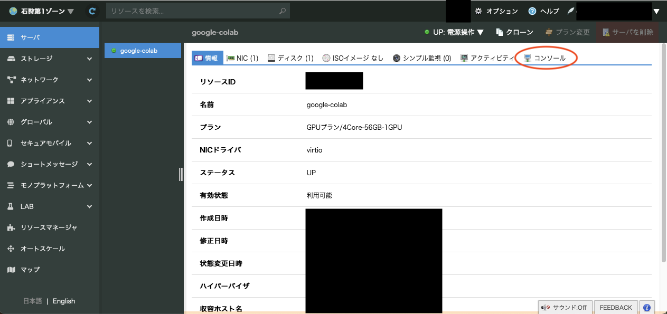Viewport: 667px width, 314px height.
Task: Expand the ネットワーク sidebar section
Action: click(x=89, y=80)
